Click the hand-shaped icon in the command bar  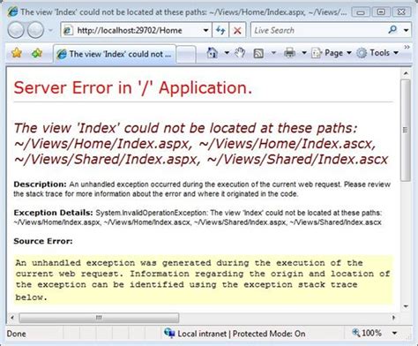coord(240,53)
